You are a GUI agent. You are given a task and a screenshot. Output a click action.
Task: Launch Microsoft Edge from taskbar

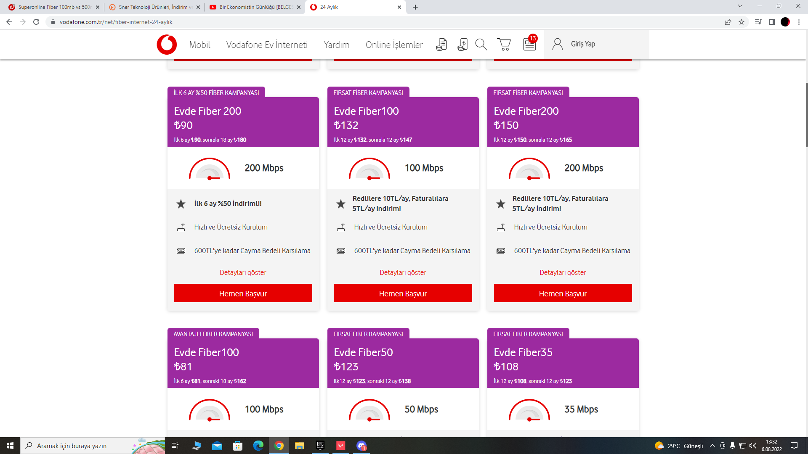[x=258, y=446]
